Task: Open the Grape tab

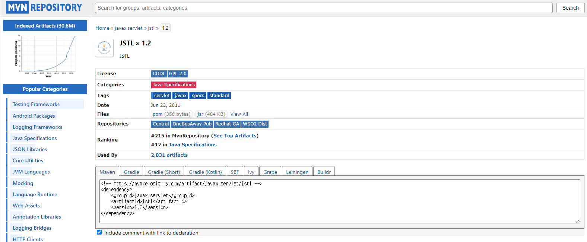Action: click(x=270, y=172)
